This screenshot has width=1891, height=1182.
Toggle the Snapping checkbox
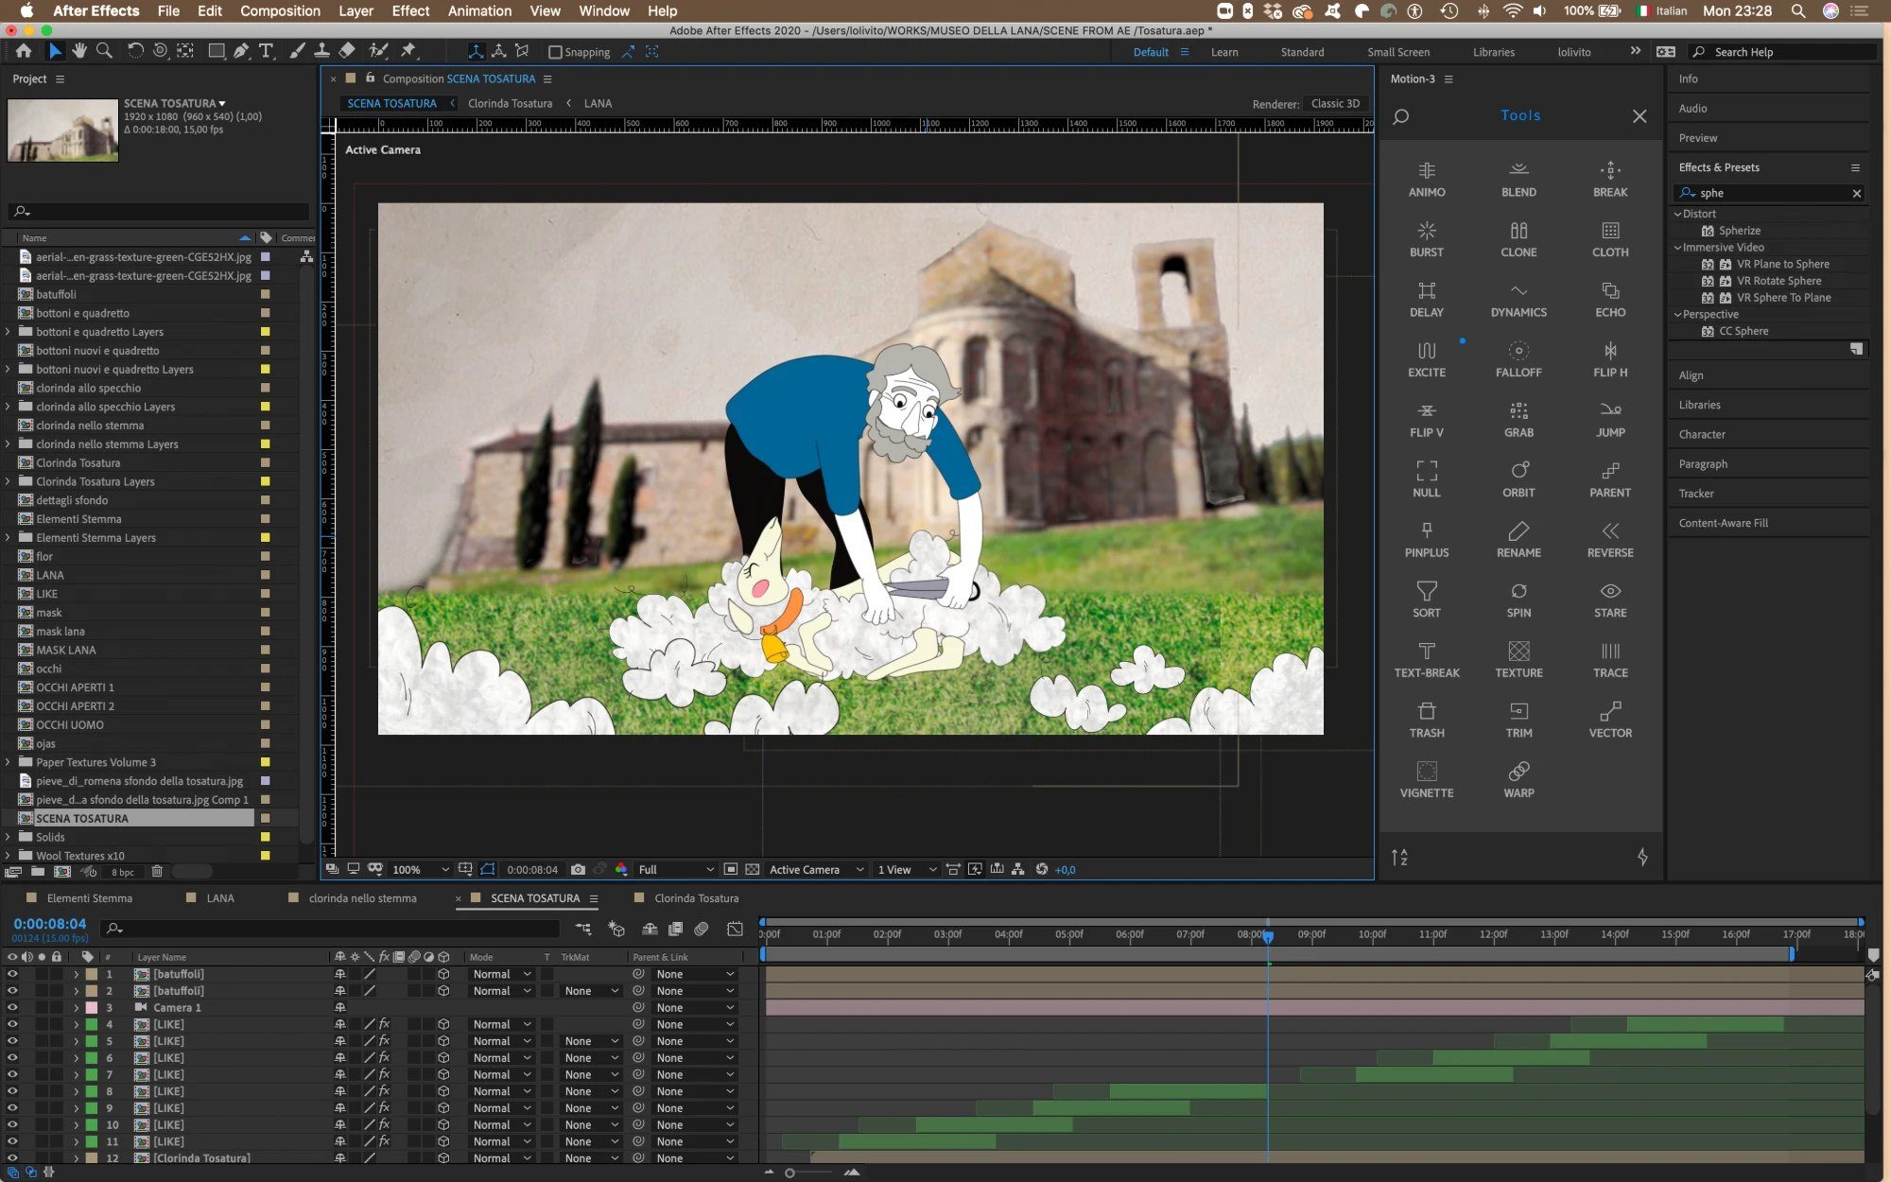(555, 52)
